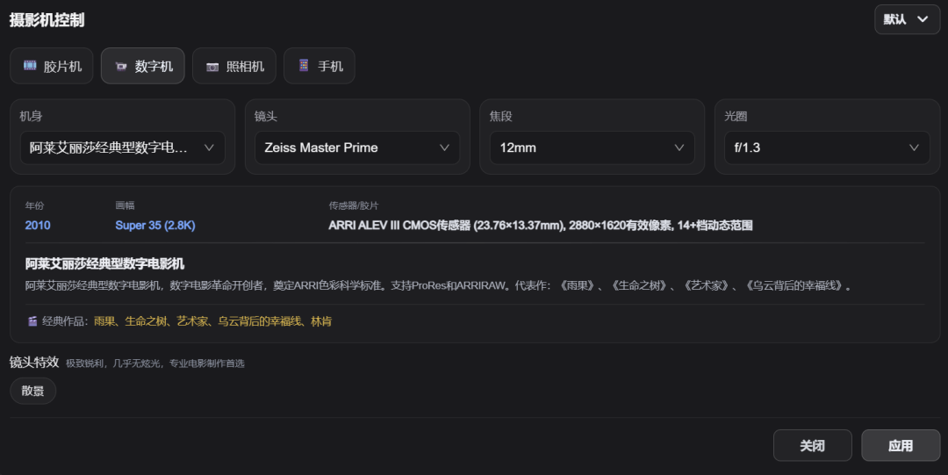Click the clapperboard icon beside 经典作品
948x475 pixels.
tap(32, 321)
